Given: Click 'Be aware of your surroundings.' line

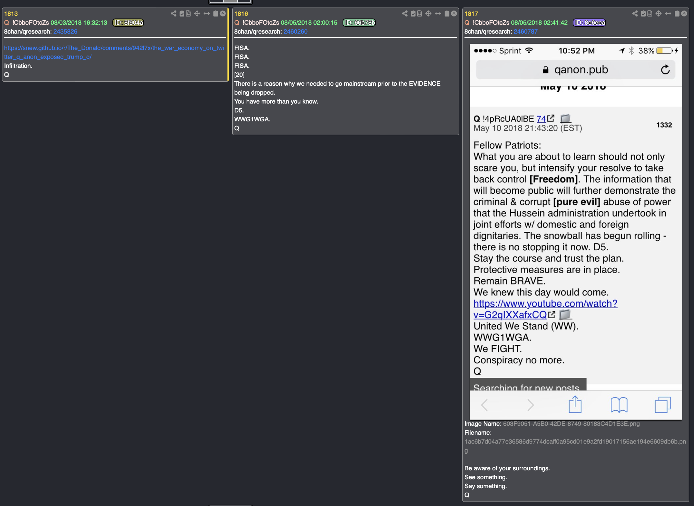Looking at the screenshot, I should (507, 468).
